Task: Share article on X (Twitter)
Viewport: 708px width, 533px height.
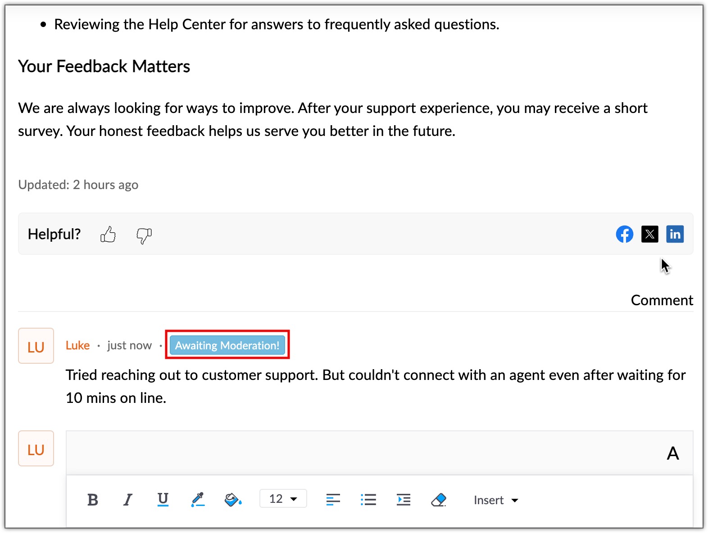Action: [649, 234]
